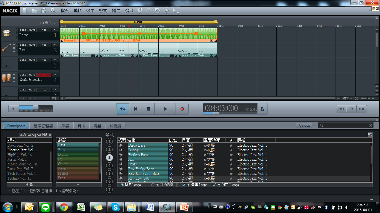380x213 pixels.
Task: Click the zoom-to-fit arrows icon
Action: coord(357,98)
